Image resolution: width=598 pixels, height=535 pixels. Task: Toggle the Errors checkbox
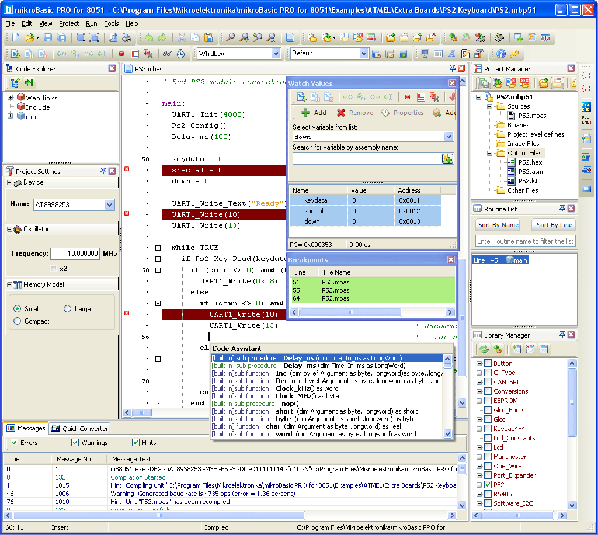pyautogui.click(x=15, y=442)
